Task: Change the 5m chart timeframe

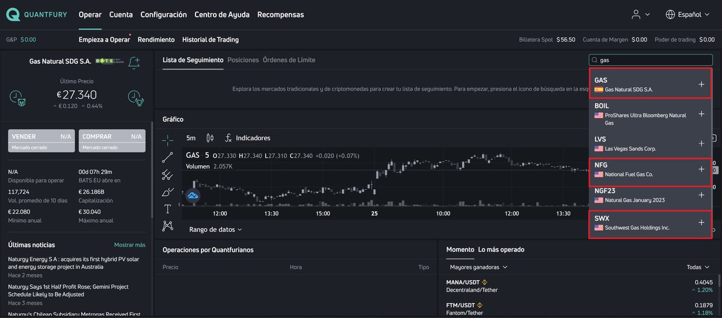Action: click(191, 138)
